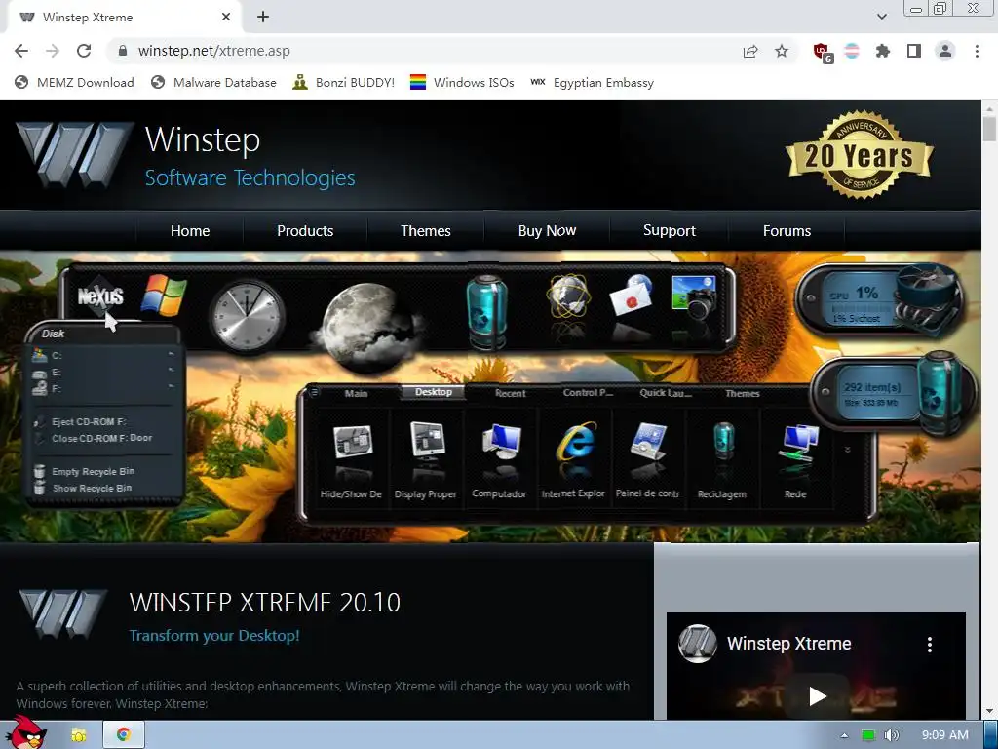
Task: Expand the tab search chevron
Action: tap(881, 17)
